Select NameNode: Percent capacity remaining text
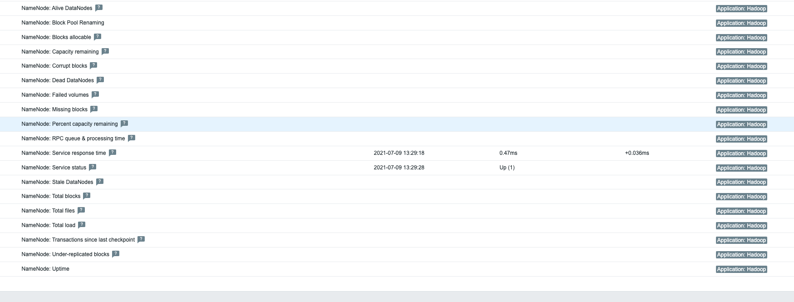The image size is (794, 302). [69, 124]
